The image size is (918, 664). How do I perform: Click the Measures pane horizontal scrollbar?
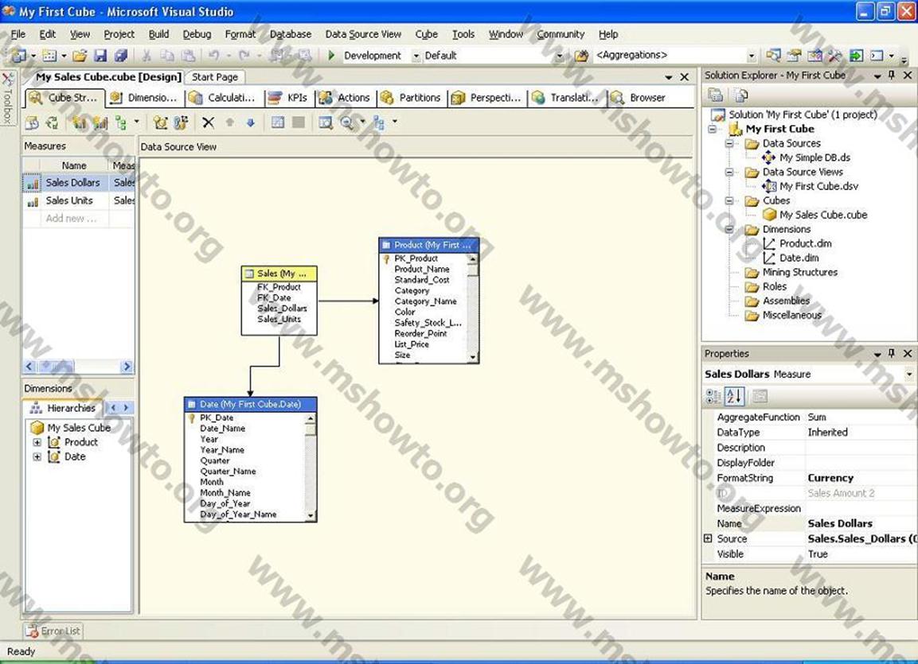click(78, 367)
